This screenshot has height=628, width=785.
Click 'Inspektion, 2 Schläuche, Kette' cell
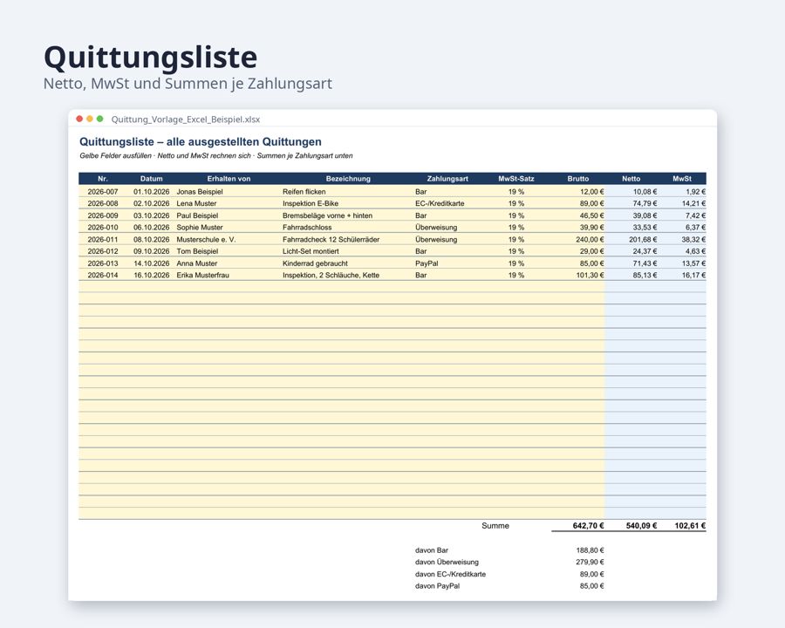pos(331,276)
